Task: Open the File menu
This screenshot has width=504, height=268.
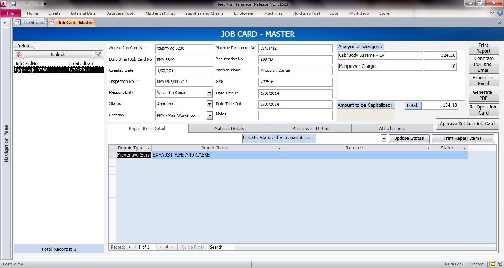Action: tap(10, 13)
